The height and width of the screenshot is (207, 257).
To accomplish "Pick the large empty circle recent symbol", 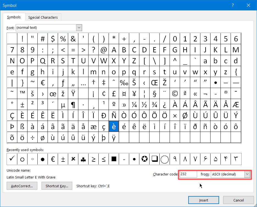I will [165, 159].
